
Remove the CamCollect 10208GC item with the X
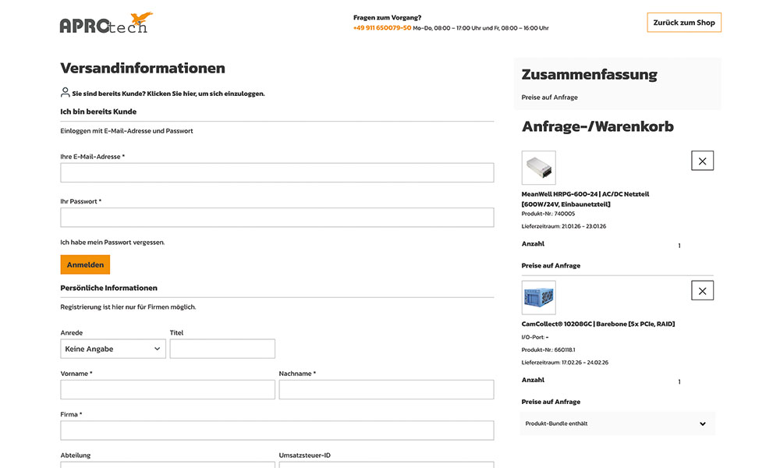[x=702, y=289]
